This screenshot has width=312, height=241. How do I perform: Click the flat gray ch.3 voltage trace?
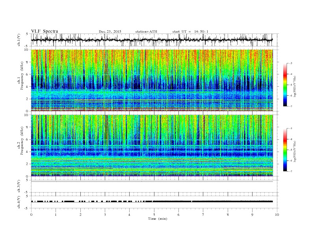152,182
